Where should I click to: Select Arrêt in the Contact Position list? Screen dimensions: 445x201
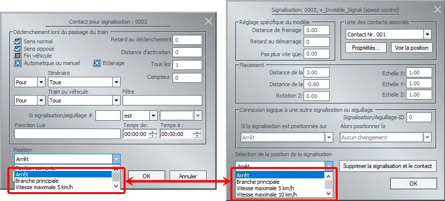[63, 174]
